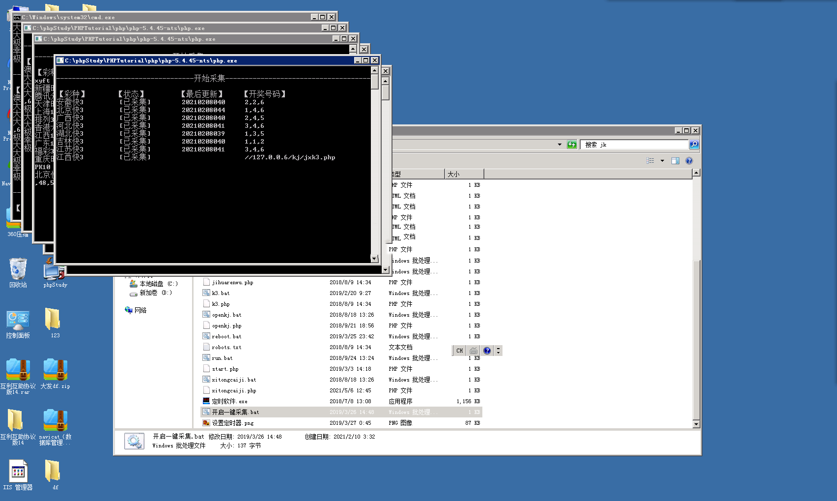The height and width of the screenshot is (501, 837).
Task: Open the view options dropdown arrow
Action: (662, 161)
